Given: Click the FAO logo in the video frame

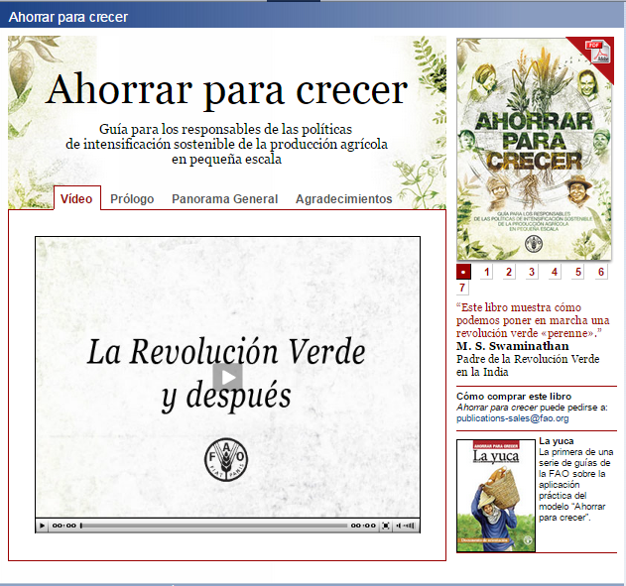Looking at the screenshot, I should coord(226,459).
